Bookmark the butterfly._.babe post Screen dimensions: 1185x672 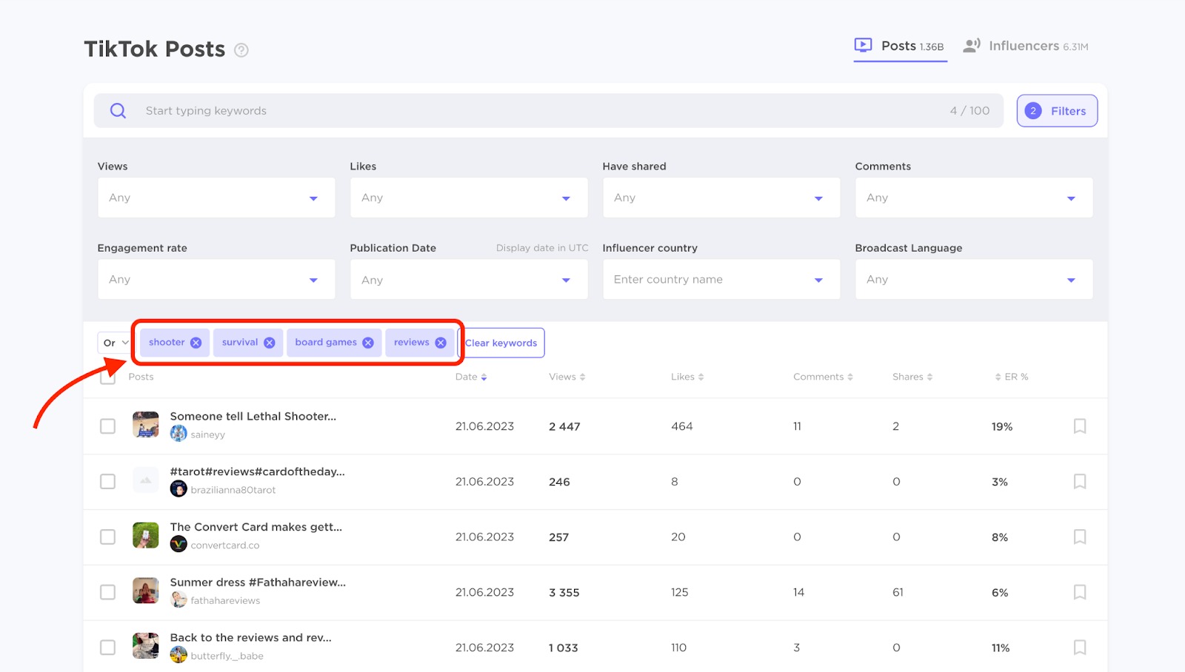(1080, 648)
